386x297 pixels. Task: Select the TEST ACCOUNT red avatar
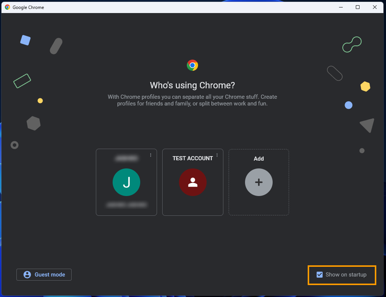(193, 182)
